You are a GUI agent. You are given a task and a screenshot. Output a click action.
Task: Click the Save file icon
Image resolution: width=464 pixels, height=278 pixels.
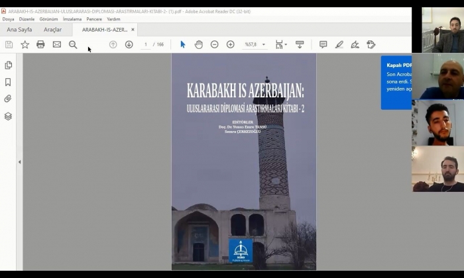click(x=9, y=44)
